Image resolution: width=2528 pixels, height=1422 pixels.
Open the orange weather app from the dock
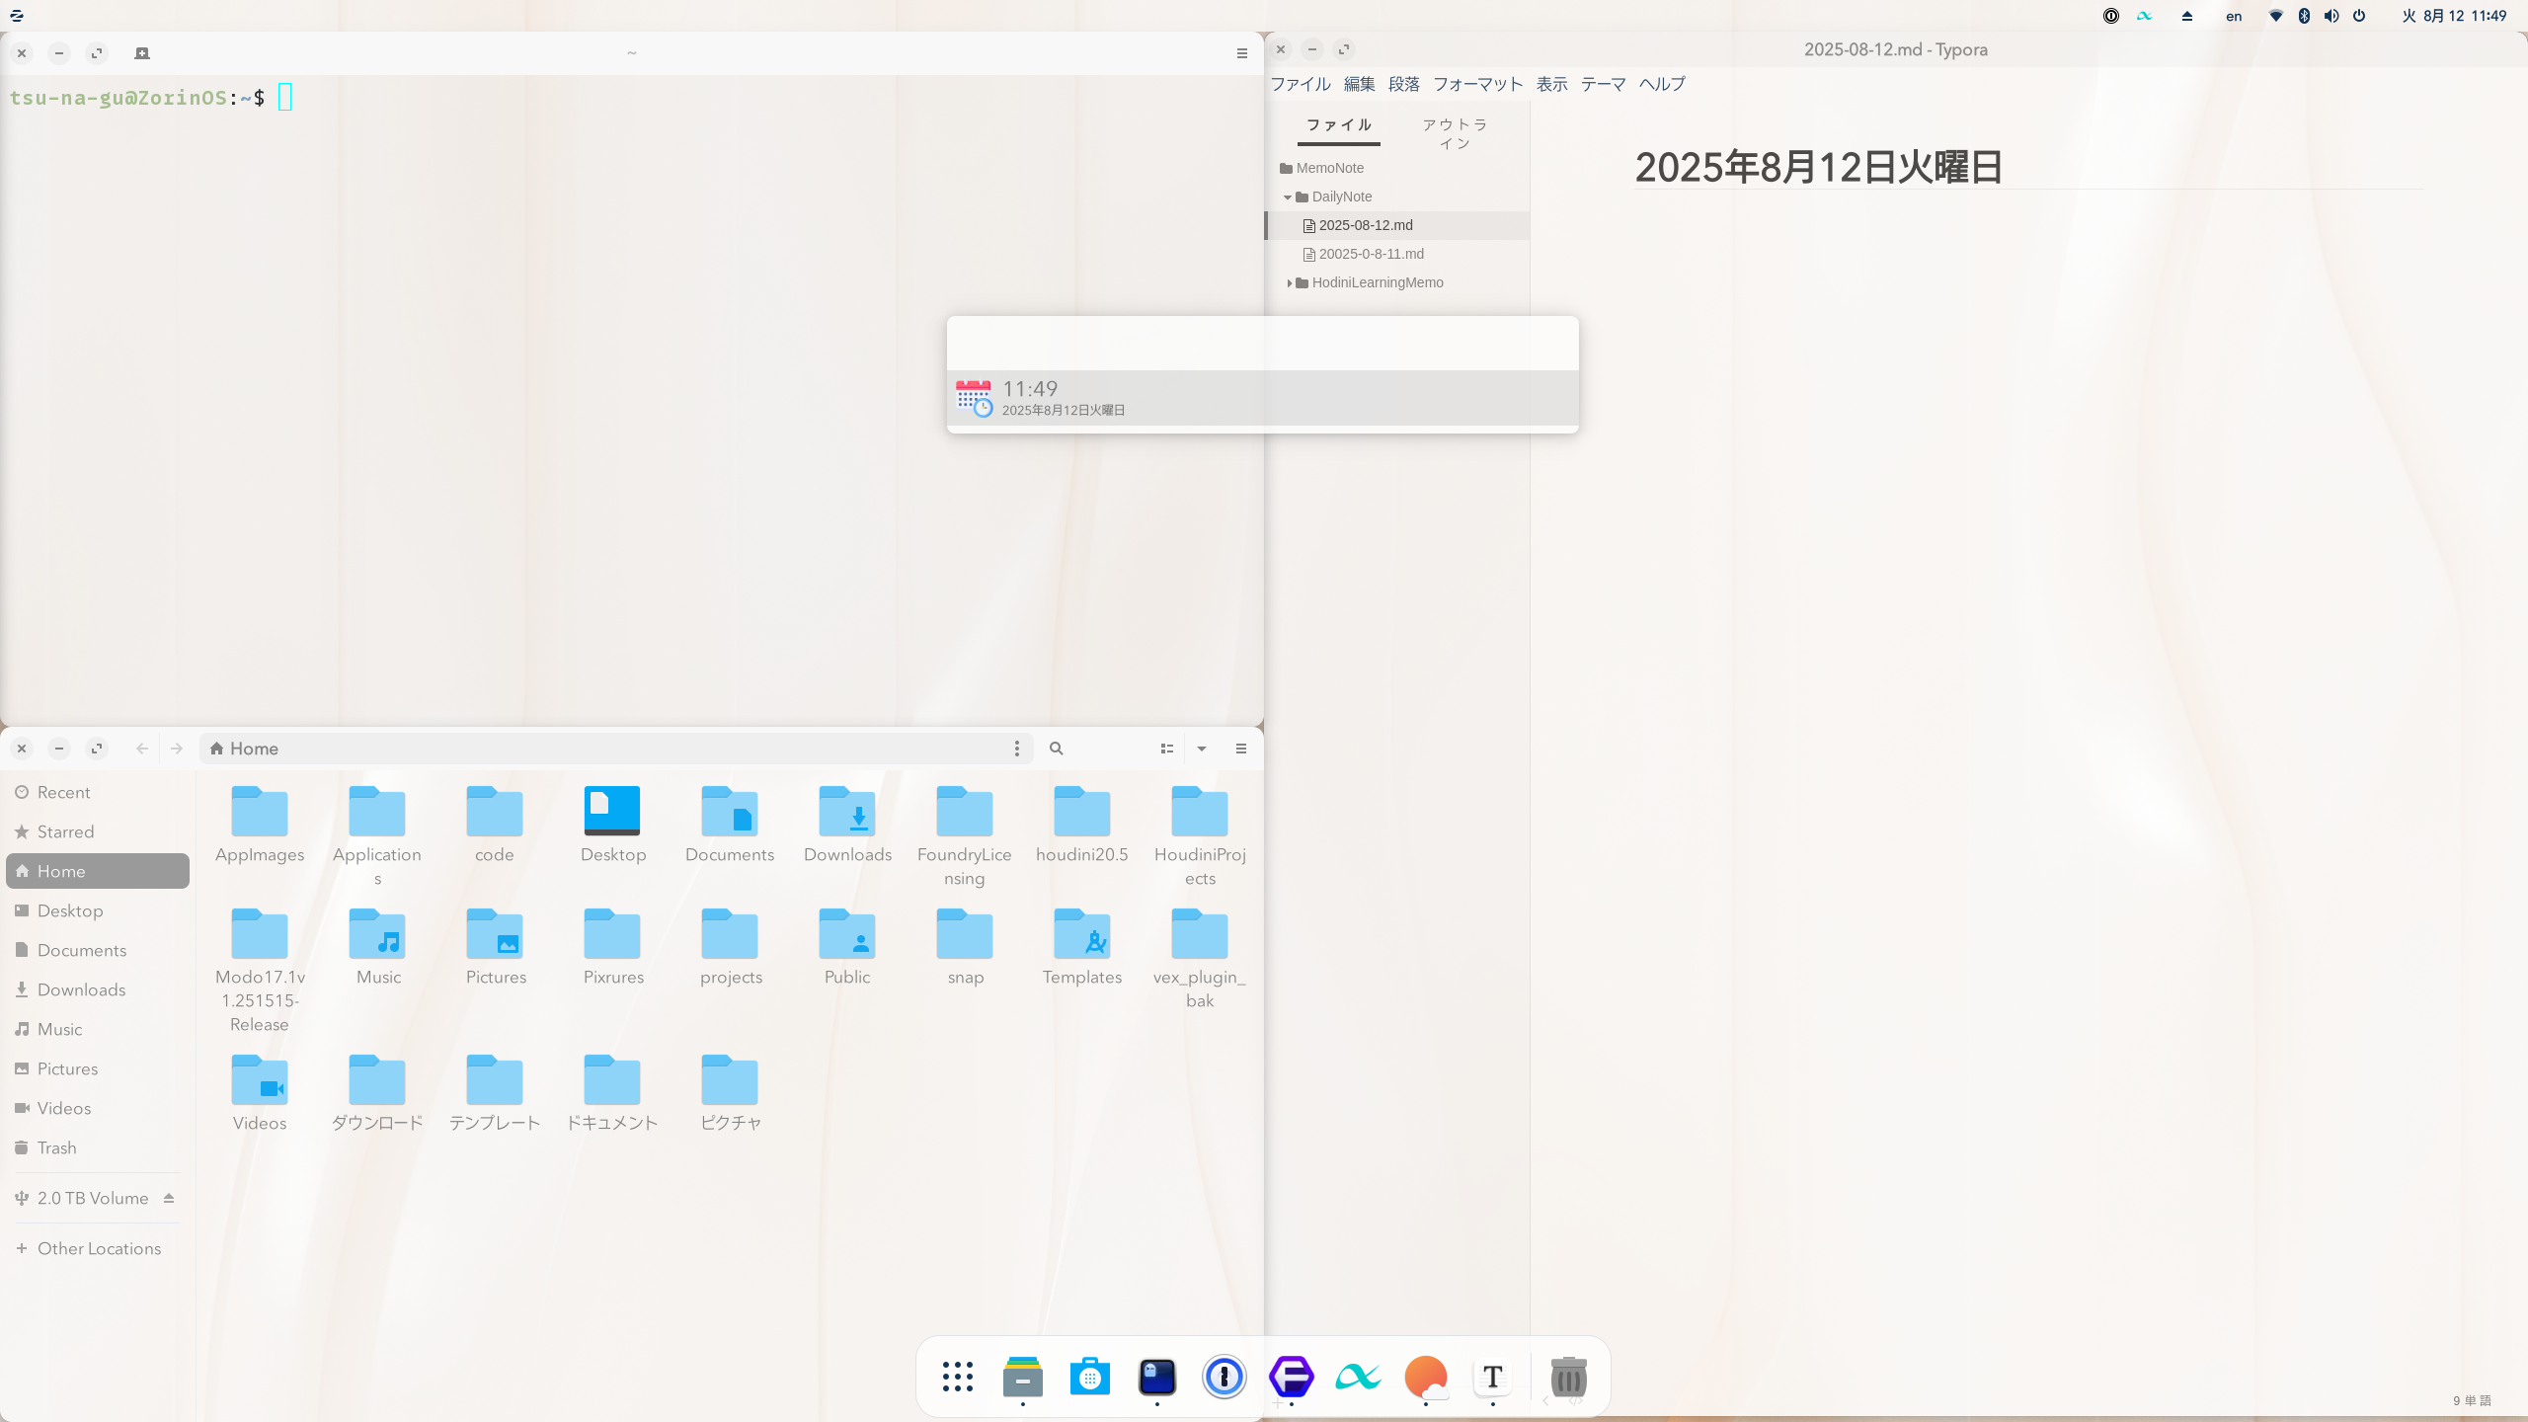click(1425, 1376)
